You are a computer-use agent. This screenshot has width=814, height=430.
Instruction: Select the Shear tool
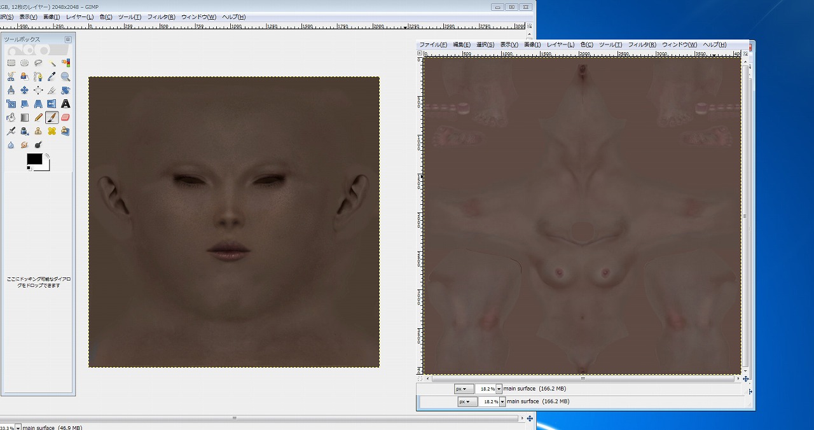click(25, 104)
